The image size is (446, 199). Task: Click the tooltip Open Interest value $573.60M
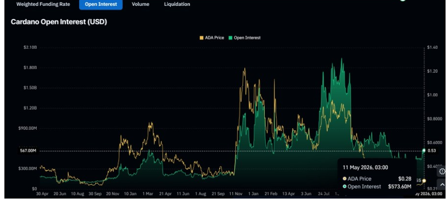(x=400, y=186)
